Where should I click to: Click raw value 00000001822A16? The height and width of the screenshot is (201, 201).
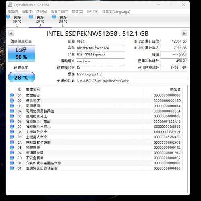point(167,121)
